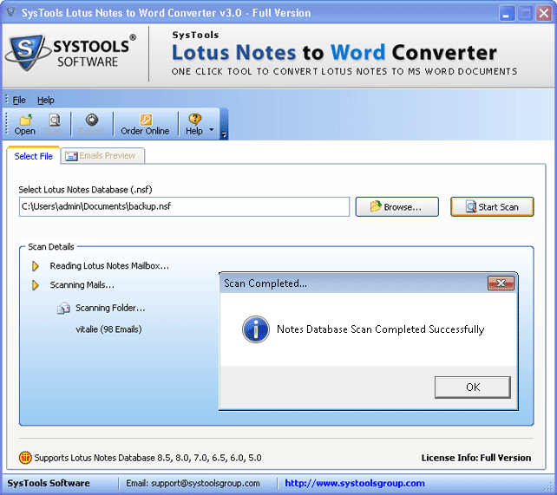The image size is (557, 495).
Task: Switch to the Select File tab
Action: point(33,156)
